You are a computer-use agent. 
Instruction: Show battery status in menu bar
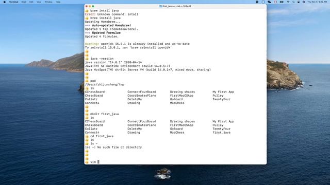click(282, 2)
